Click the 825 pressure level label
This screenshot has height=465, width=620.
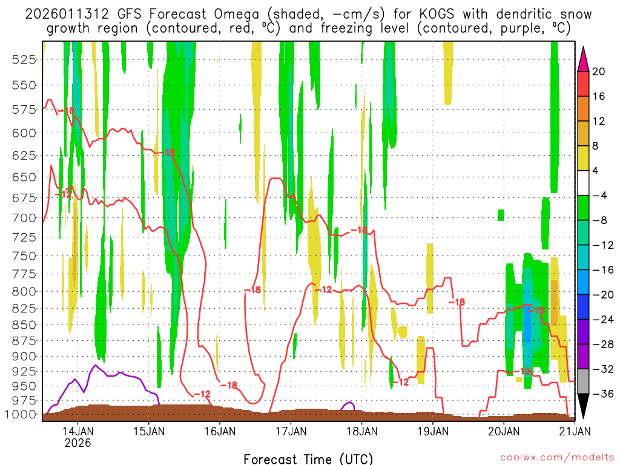coord(24,308)
